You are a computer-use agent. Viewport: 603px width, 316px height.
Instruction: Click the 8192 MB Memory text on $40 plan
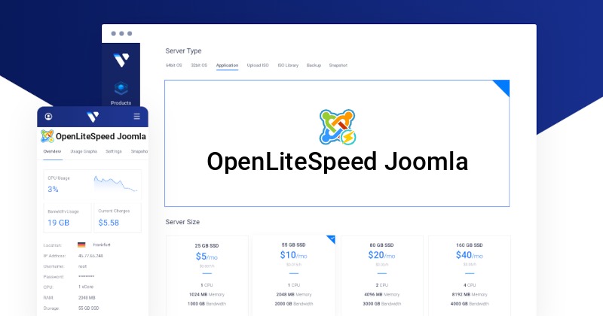[470, 294]
